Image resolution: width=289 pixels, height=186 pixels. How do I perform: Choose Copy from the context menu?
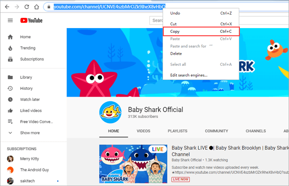coord(201,31)
